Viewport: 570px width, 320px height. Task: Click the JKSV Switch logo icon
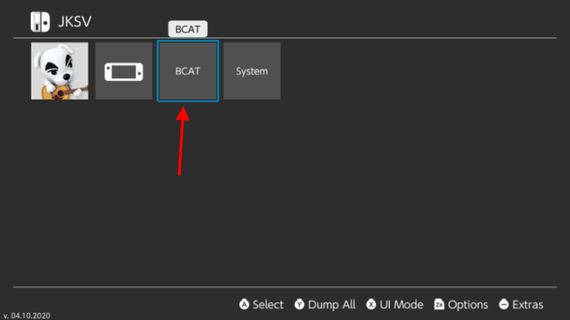[x=40, y=22]
